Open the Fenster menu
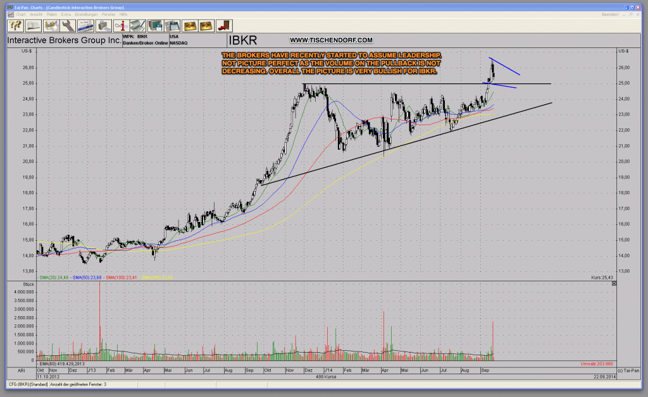Viewport: 648px width, 397px height. 109,14
